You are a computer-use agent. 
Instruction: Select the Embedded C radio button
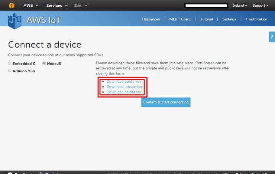coord(9,63)
